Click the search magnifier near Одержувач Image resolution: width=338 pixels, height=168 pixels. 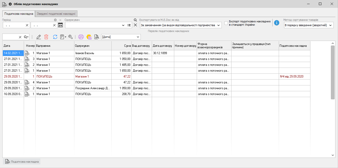click(x=135, y=20)
